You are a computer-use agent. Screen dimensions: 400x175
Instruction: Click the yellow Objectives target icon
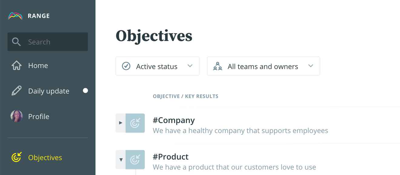16,157
